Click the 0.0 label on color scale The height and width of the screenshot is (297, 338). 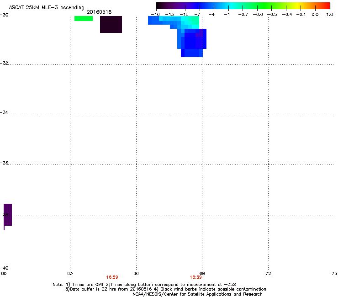click(315, 15)
